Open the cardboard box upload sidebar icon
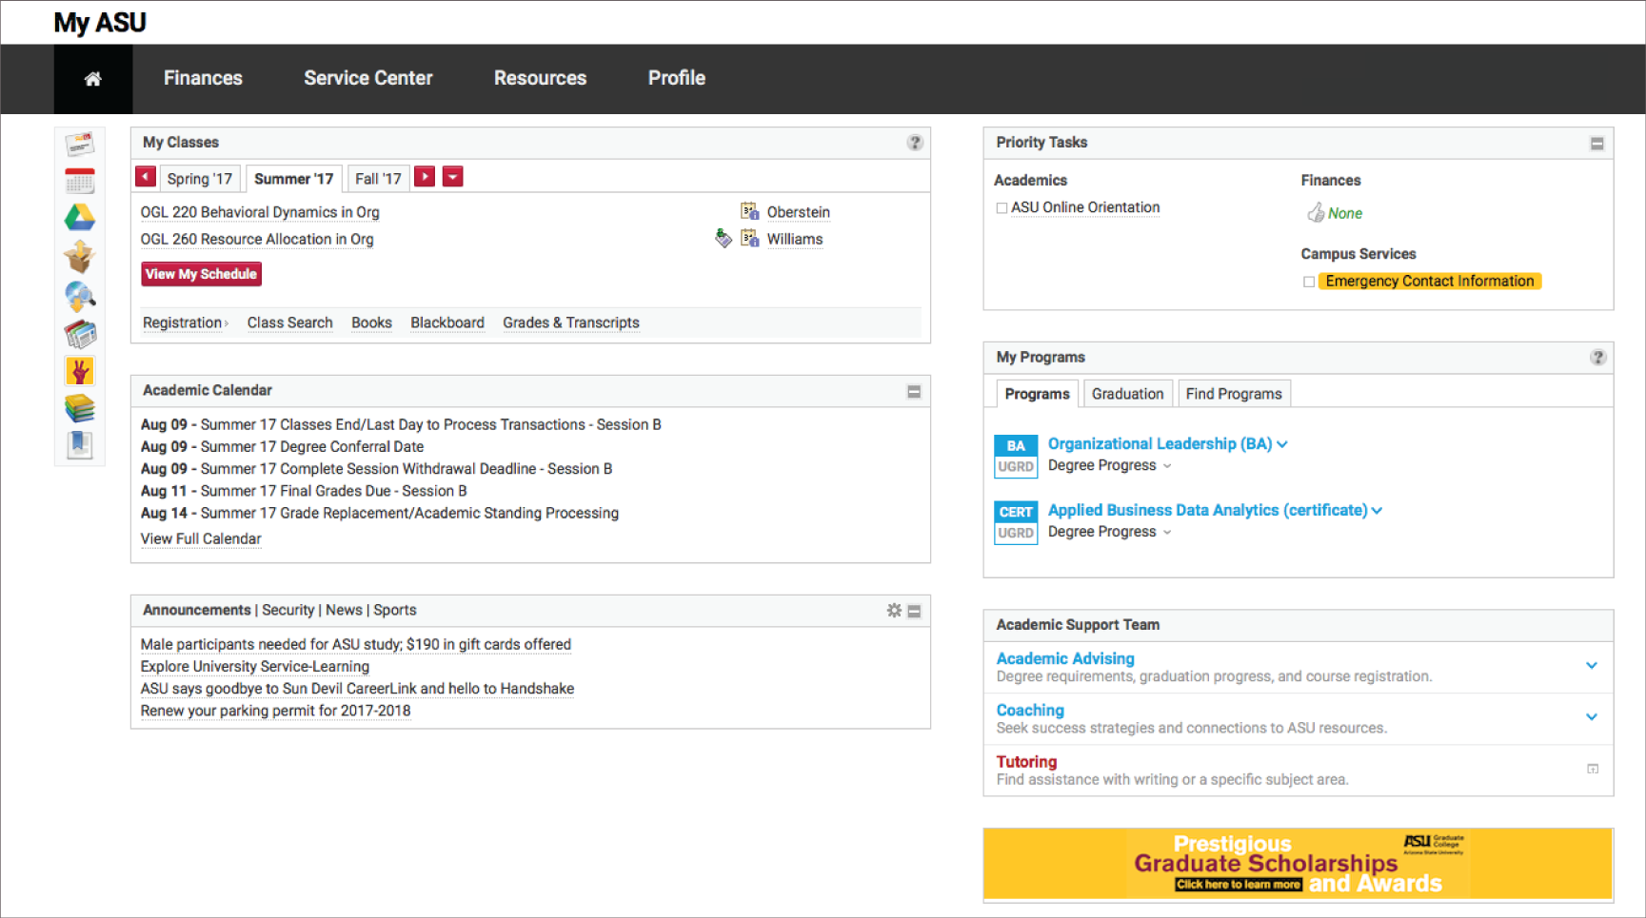 [x=80, y=256]
